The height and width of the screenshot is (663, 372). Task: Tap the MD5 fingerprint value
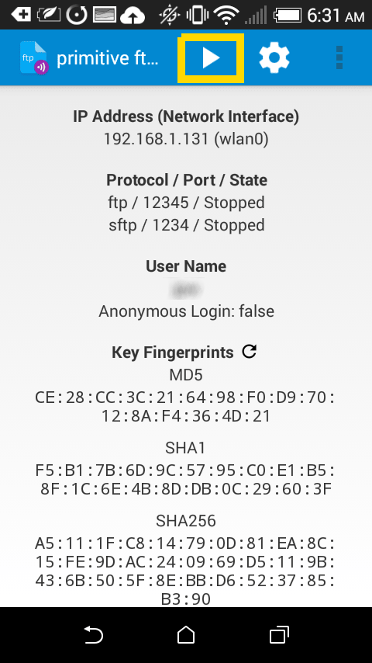point(186,407)
